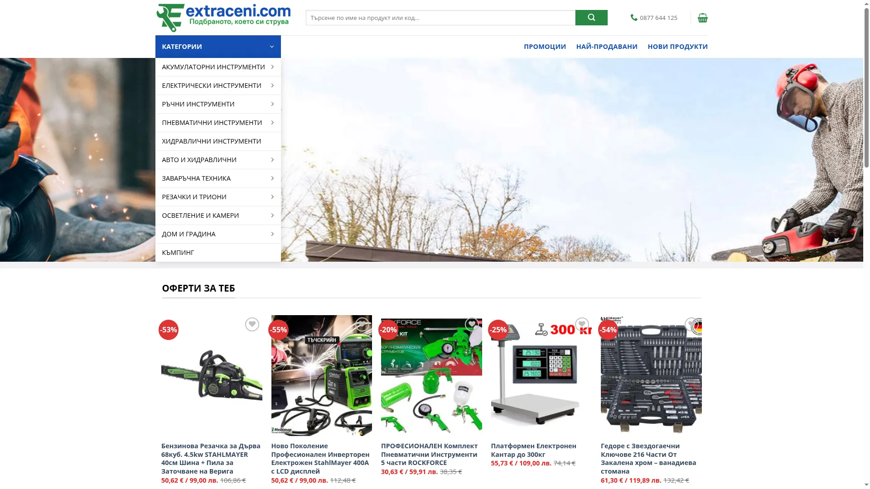Expand АВТО И ХИДРАВЛИЧНИ submenu arrow

(272, 160)
